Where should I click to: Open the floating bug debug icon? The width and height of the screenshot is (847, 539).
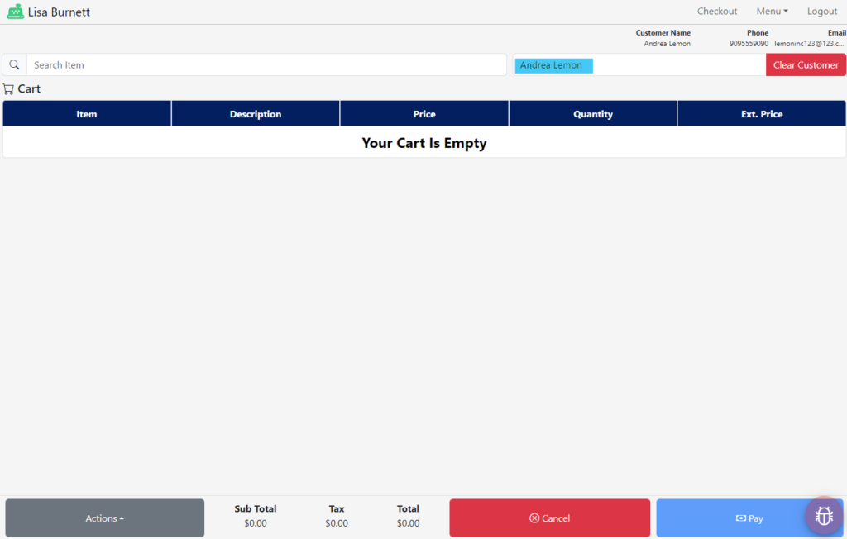pos(824,516)
